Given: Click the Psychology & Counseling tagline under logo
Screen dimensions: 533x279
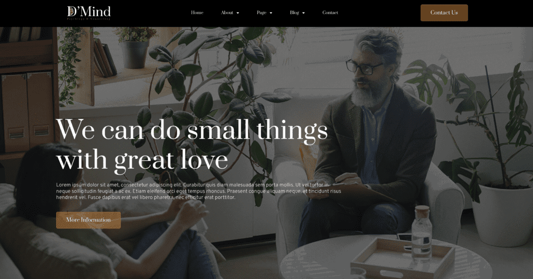Looking at the screenshot, I should click(88, 19).
